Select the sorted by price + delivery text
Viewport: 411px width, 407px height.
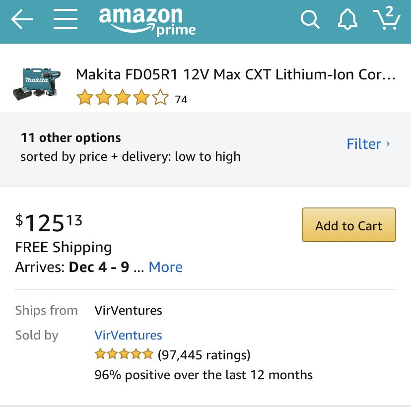131,157
